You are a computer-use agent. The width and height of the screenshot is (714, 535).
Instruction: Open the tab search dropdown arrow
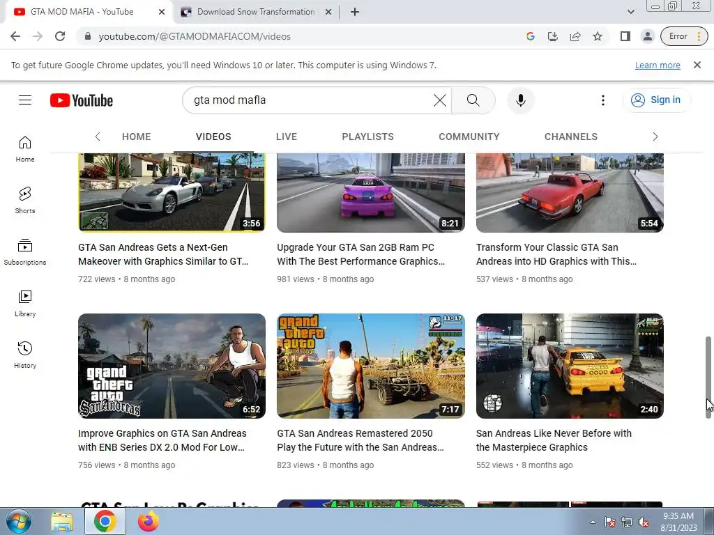pyautogui.click(x=630, y=12)
